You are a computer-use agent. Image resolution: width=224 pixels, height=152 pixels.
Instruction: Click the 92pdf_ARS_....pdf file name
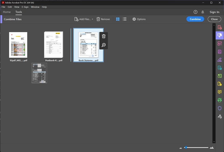19,60
